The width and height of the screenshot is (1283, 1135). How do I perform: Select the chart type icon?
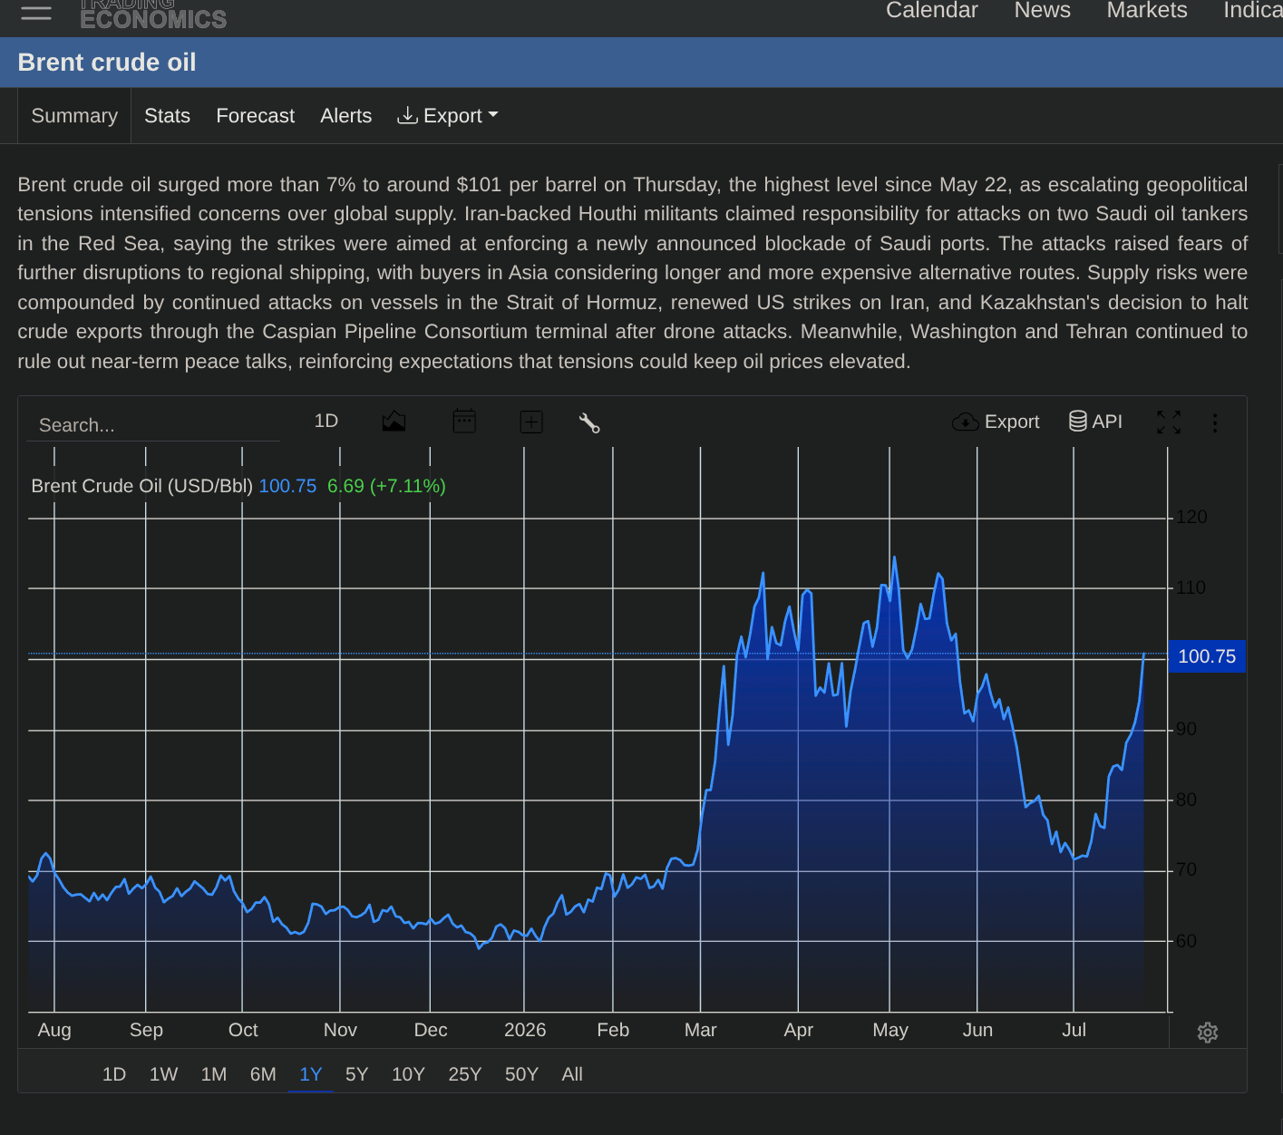(x=394, y=422)
